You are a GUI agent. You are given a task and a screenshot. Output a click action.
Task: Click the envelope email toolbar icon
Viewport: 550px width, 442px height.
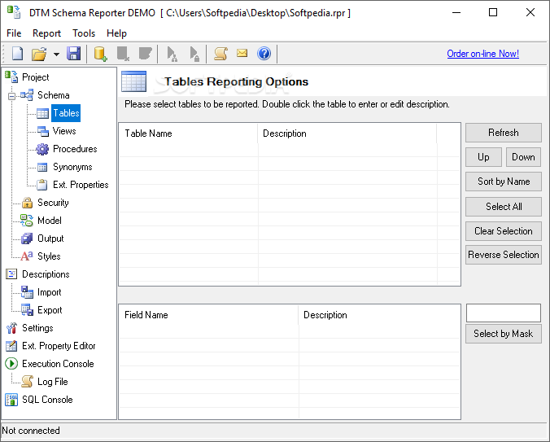click(242, 54)
